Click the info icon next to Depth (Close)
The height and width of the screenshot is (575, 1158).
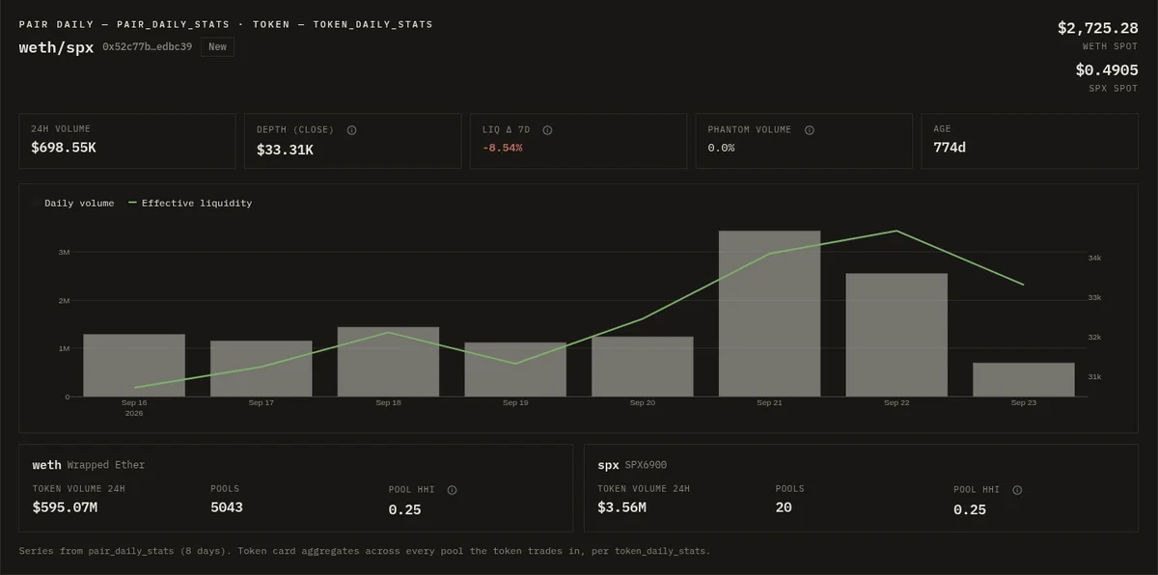tap(351, 130)
